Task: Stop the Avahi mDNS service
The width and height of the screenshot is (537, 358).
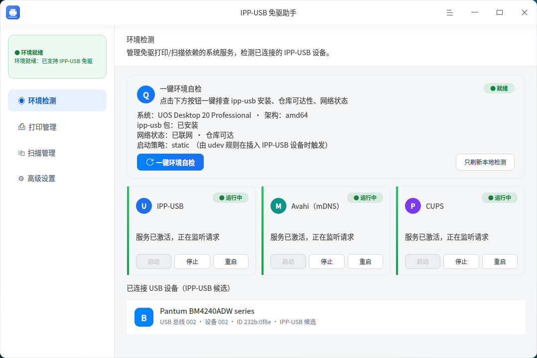Action: [327, 262]
